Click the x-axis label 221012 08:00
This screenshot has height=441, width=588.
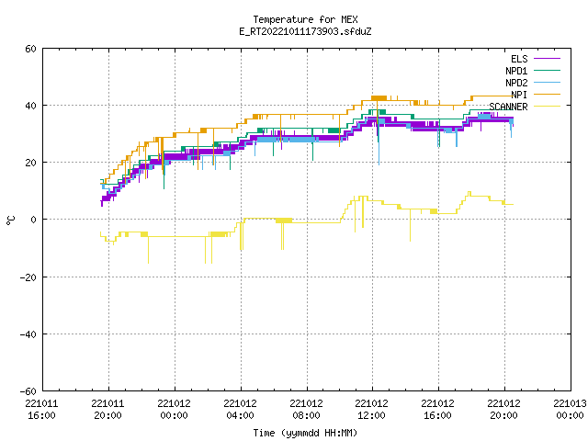[x=306, y=410]
